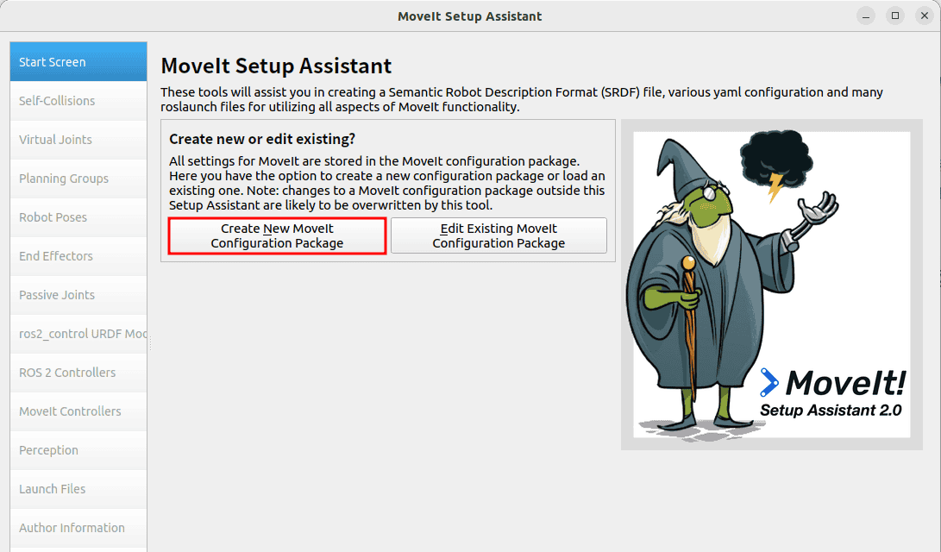941x552 pixels.
Task: Close the MoveIt Setup Assistant window
Action: coord(923,16)
